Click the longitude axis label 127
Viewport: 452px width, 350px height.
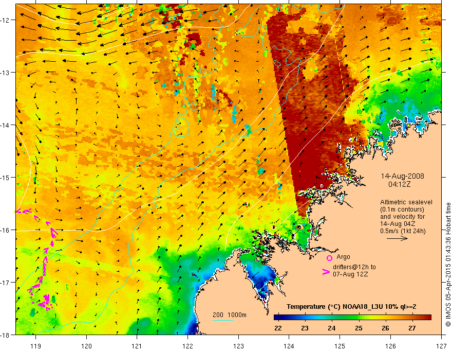[441, 346]
